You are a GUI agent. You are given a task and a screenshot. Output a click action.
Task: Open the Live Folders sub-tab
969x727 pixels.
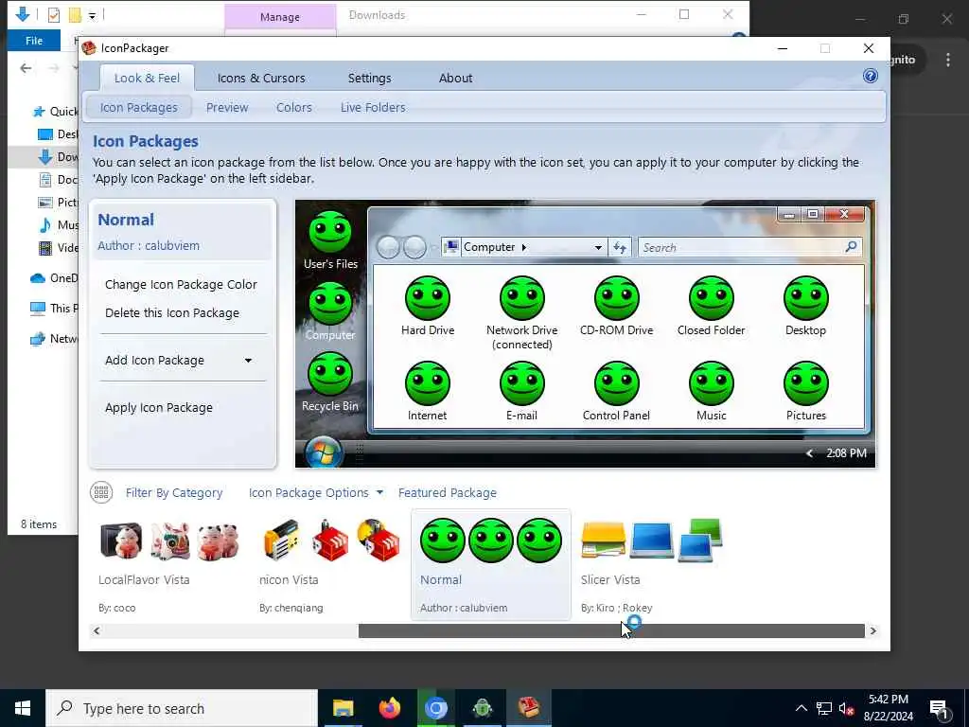pos(373,108)
